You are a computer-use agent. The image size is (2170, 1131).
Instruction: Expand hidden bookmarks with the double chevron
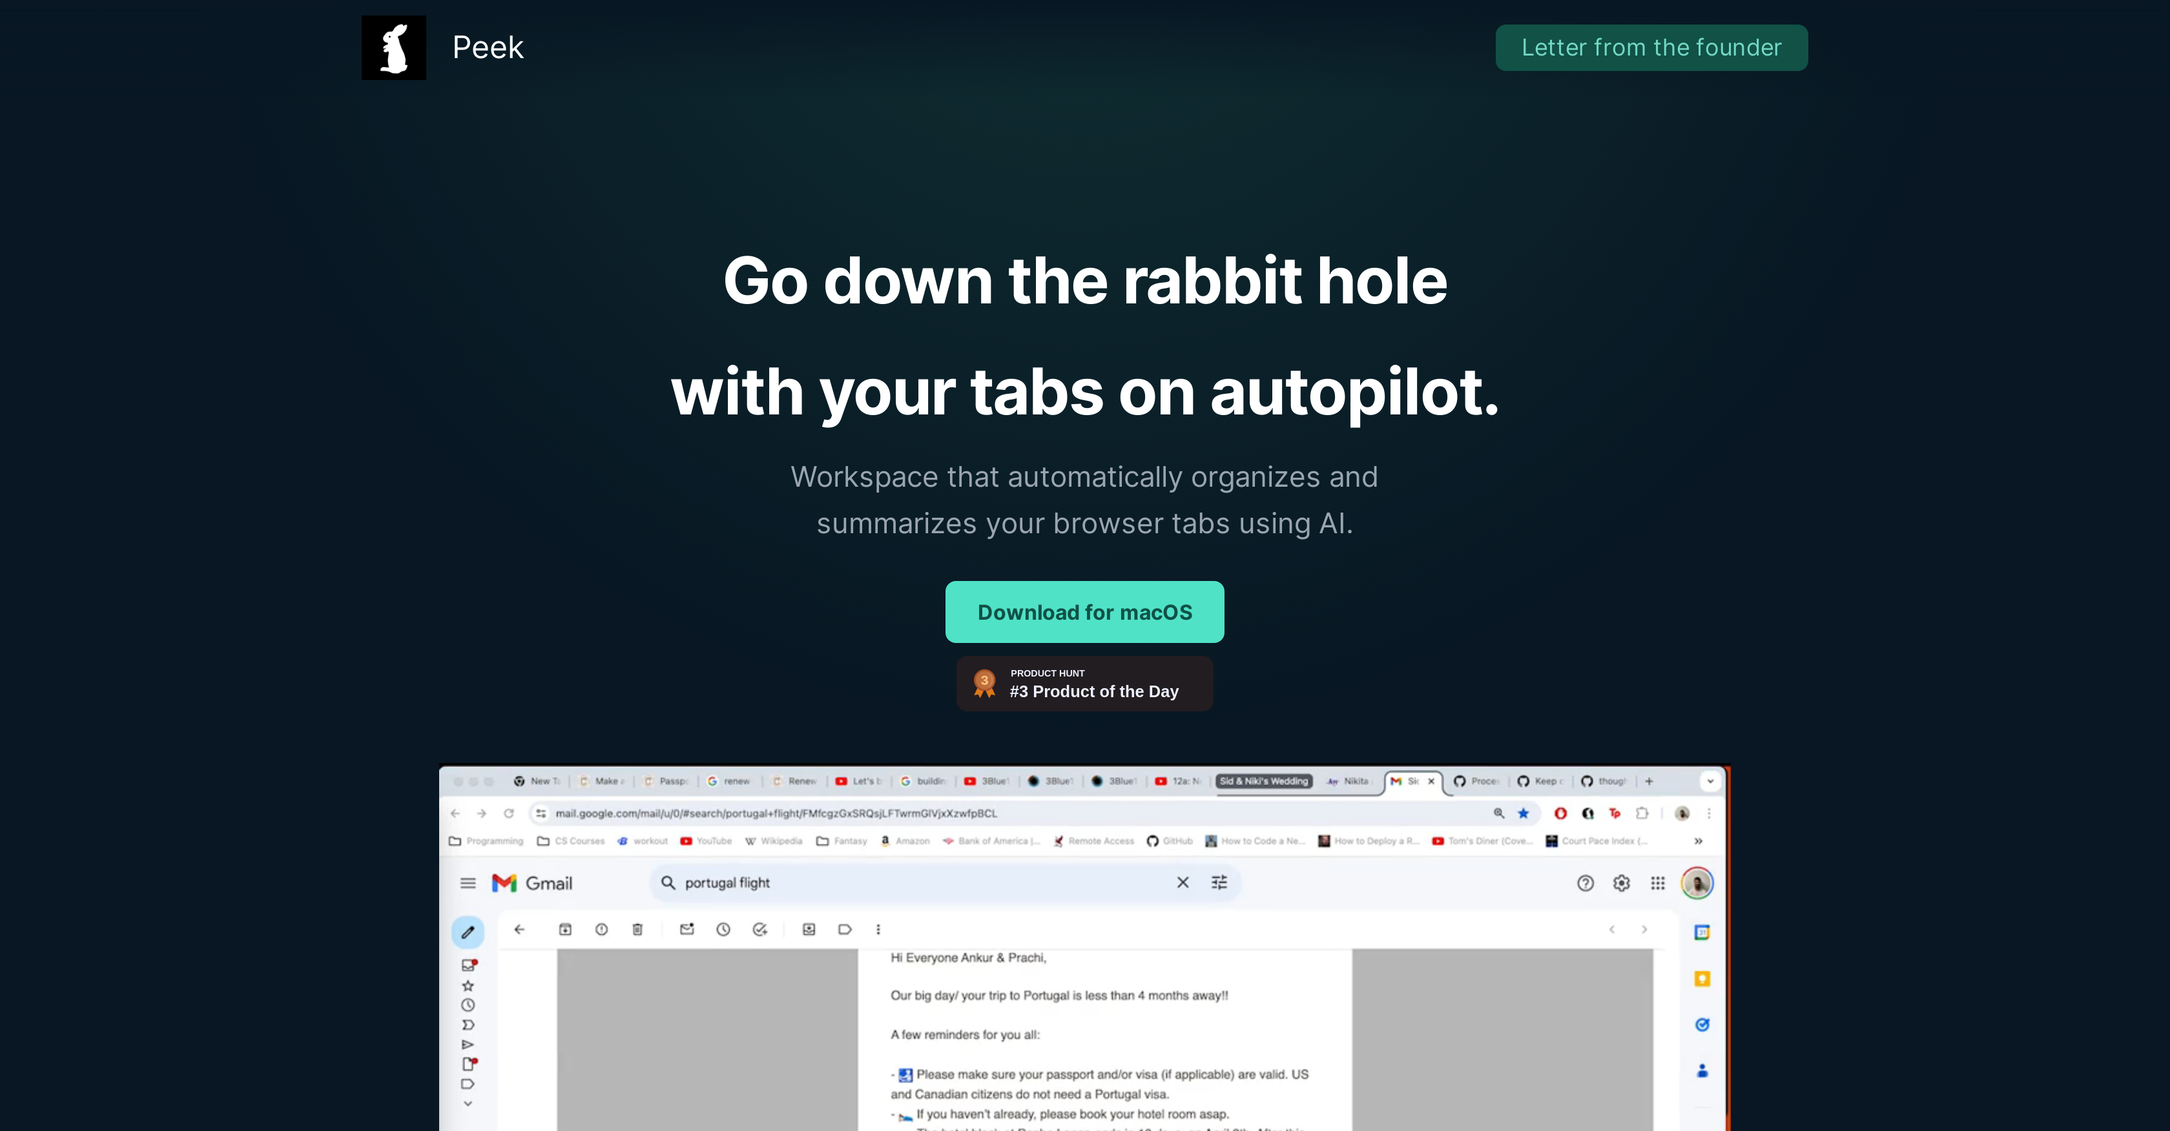(x=1699, y=841)
